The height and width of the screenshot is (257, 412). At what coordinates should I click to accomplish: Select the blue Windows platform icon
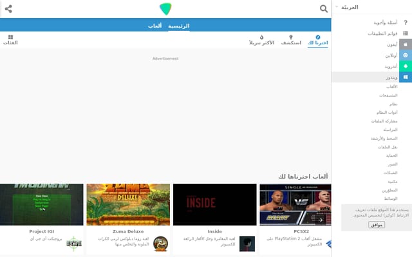[x=406, y=77]
